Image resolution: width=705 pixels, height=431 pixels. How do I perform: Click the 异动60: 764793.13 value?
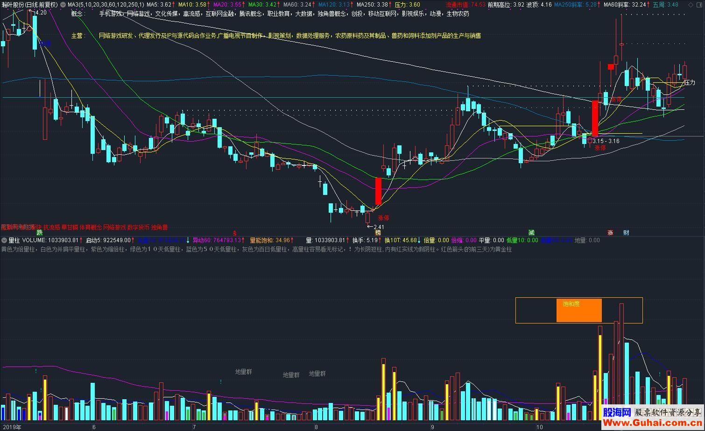[x=217, y=240]
